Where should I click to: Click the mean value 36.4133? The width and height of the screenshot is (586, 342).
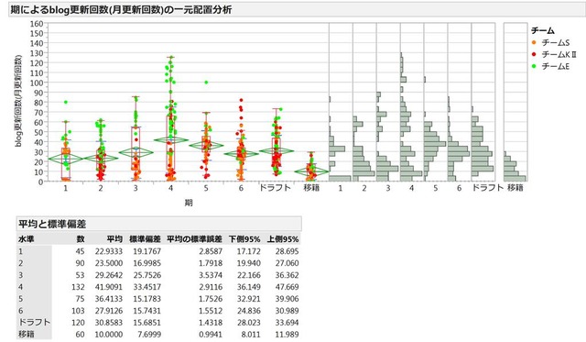(109, 299)
